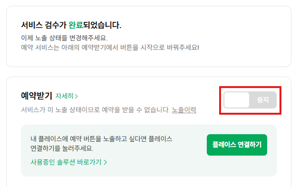The image size is (299, 187).
Task: Click the light green place connection info box
Action: click(x=149, y=150)
